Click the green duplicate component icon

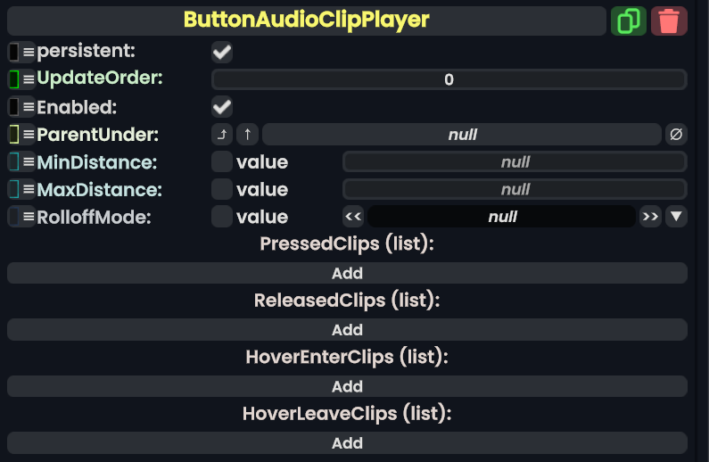629,21
